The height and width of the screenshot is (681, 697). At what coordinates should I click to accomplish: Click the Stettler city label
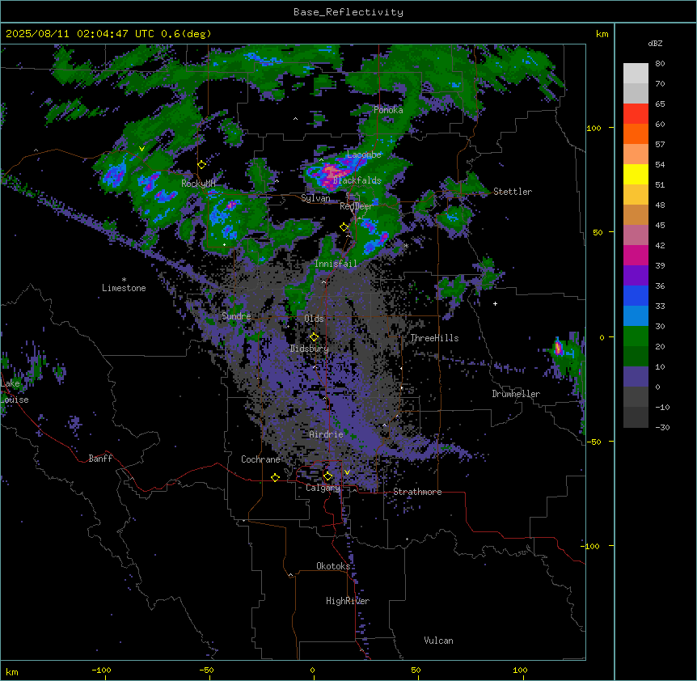[513, 192]
